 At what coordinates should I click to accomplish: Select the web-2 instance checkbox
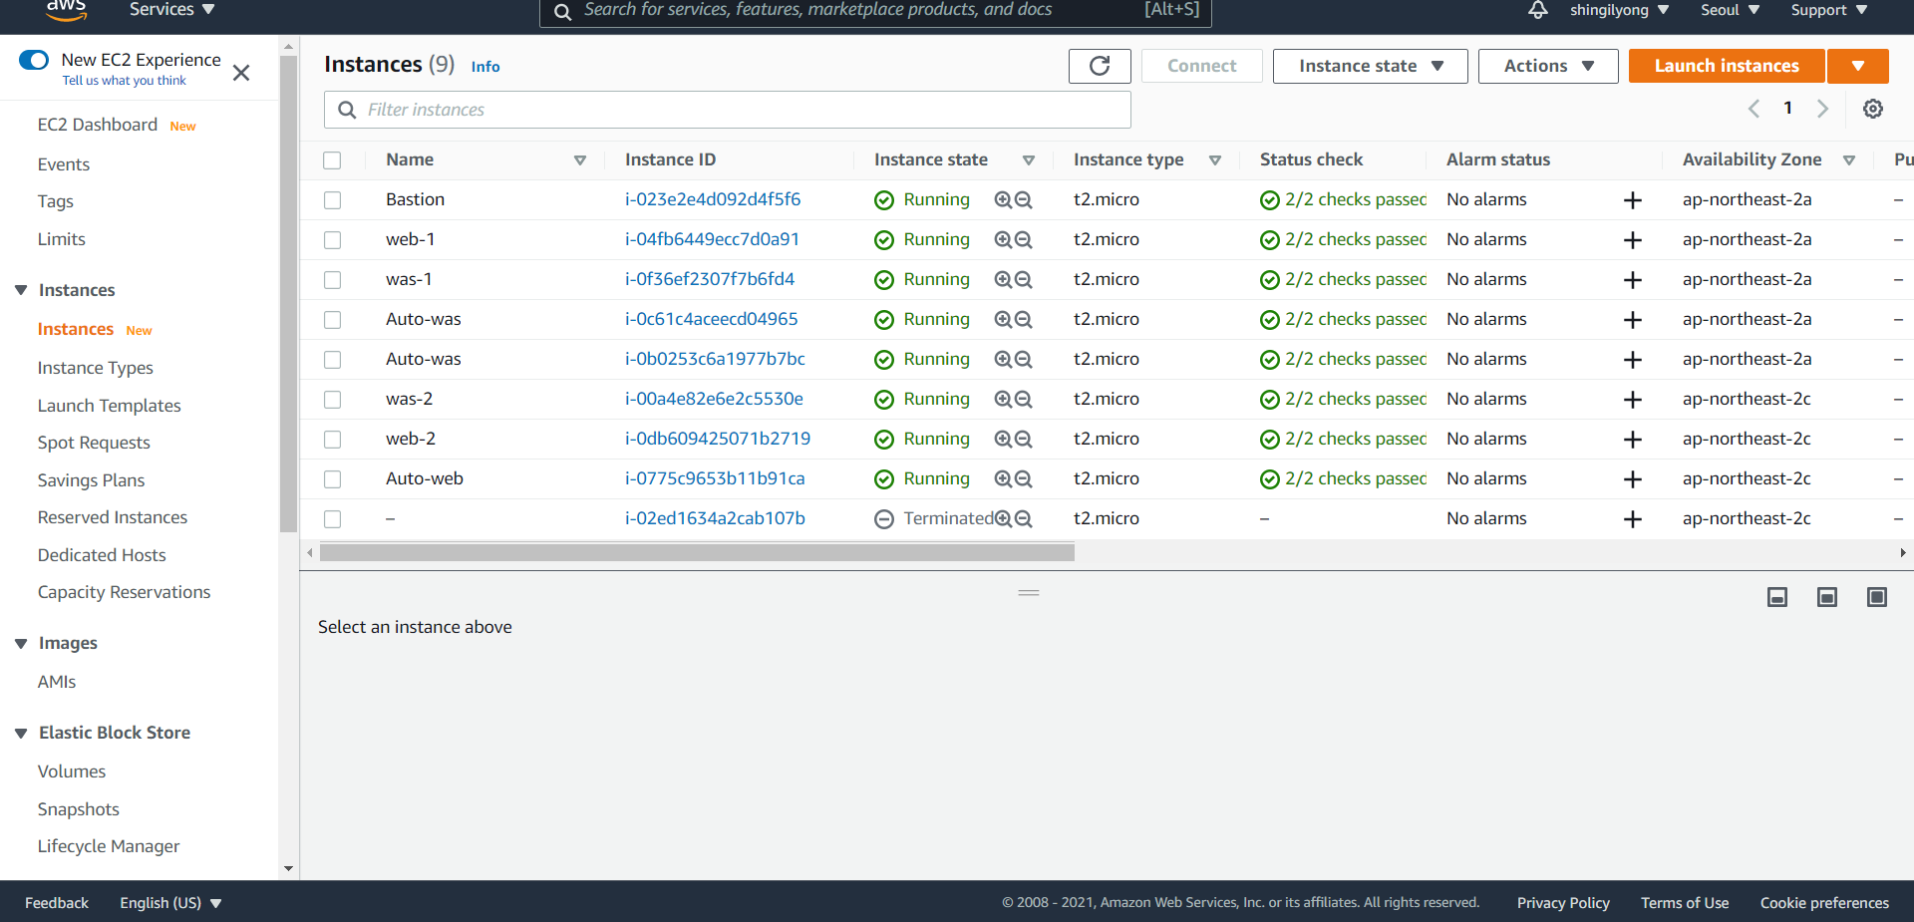tap(332, 440)
